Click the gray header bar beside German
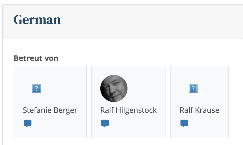 (x=152, y=22)
